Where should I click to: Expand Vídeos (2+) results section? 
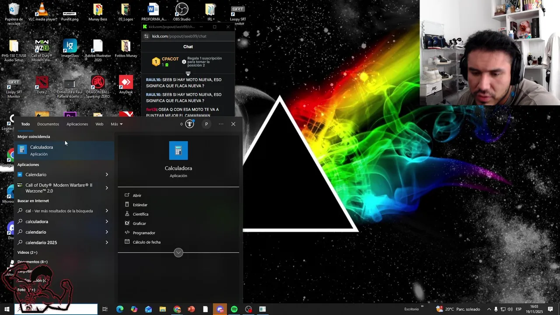click(x=28, y=252)
